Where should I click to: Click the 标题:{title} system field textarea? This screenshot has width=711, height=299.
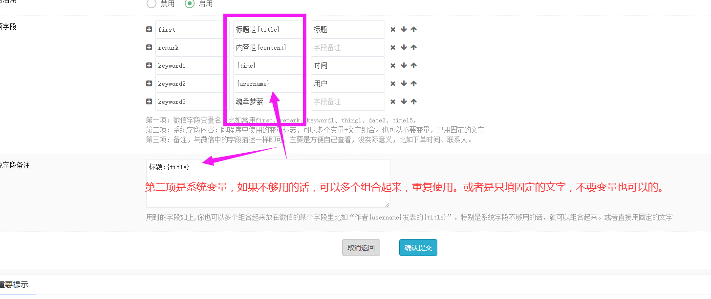click(268, 195)
